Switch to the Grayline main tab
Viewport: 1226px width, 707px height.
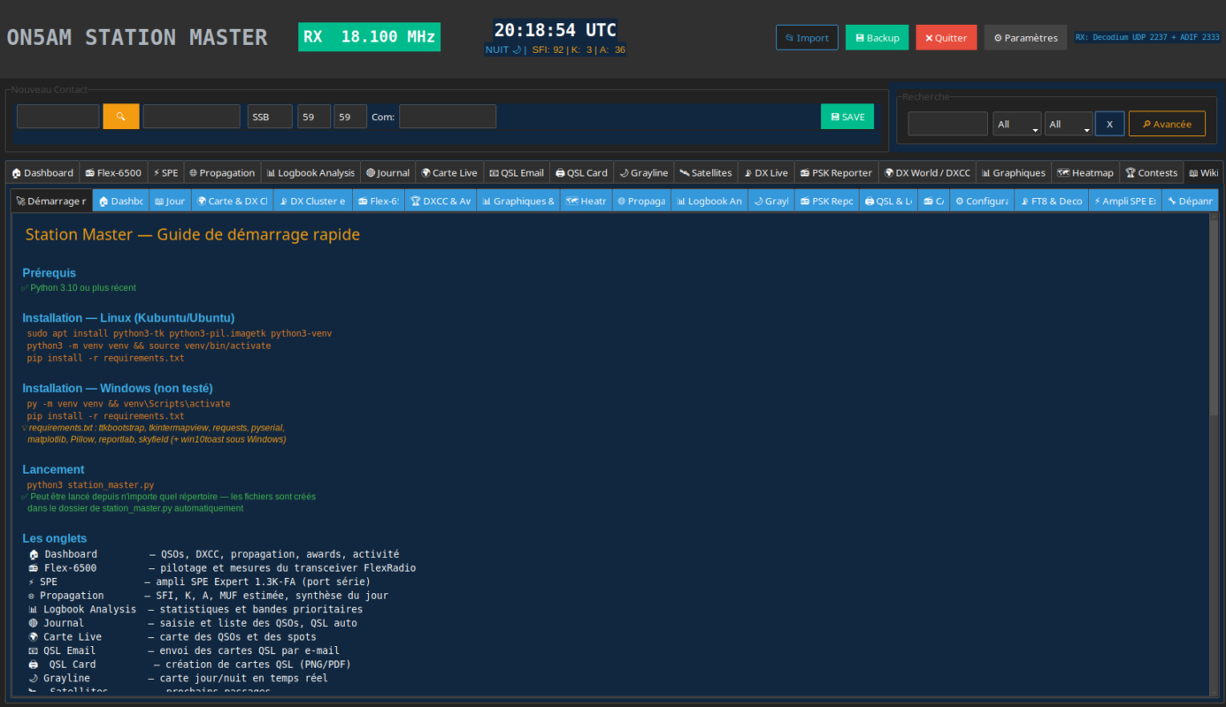coord(644,173)
